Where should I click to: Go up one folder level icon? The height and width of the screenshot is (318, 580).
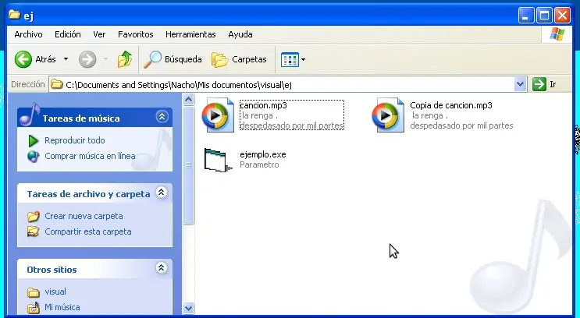point(125,59)
